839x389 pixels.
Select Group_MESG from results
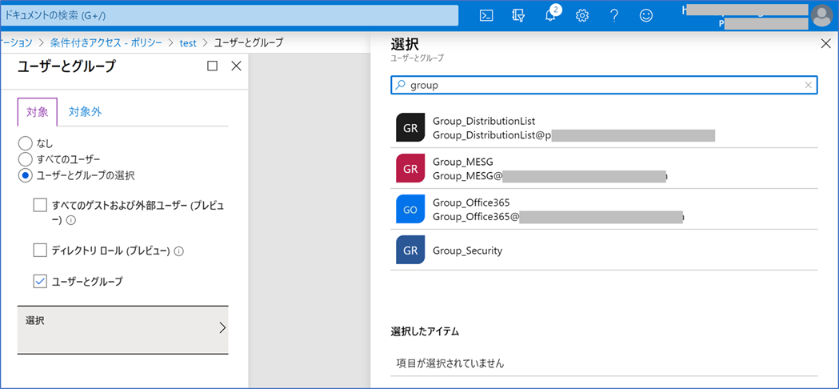604,168
